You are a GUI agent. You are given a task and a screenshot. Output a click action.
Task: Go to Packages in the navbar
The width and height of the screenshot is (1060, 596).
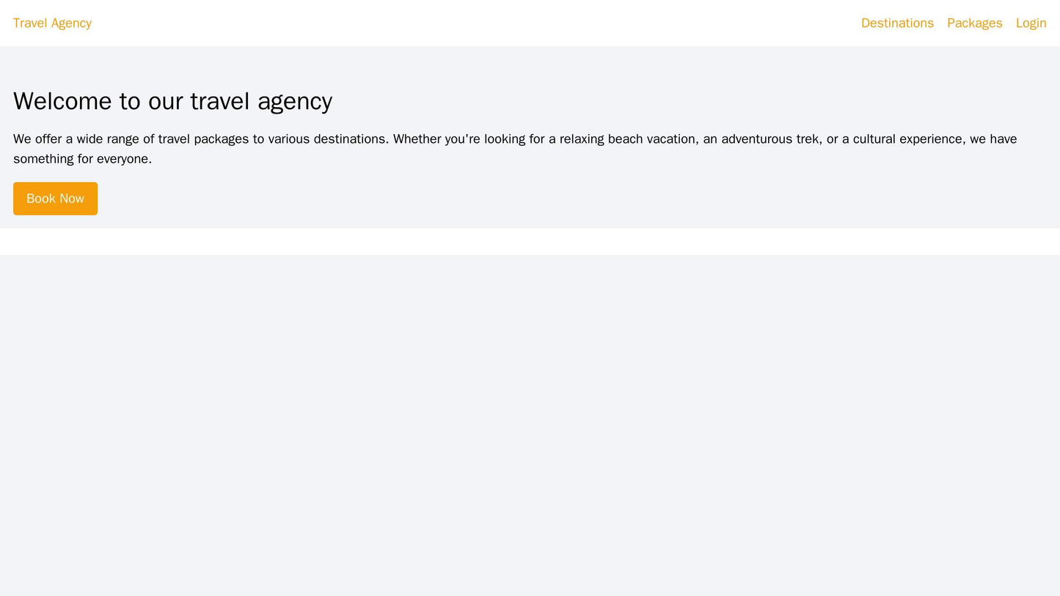pyautogui.click(x=974, y=23)
